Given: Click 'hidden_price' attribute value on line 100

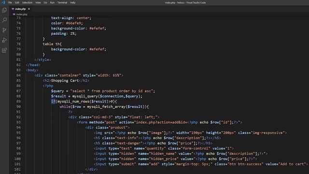Looking at the screenshot, I should pyautogui.click(x=163, y=159).
